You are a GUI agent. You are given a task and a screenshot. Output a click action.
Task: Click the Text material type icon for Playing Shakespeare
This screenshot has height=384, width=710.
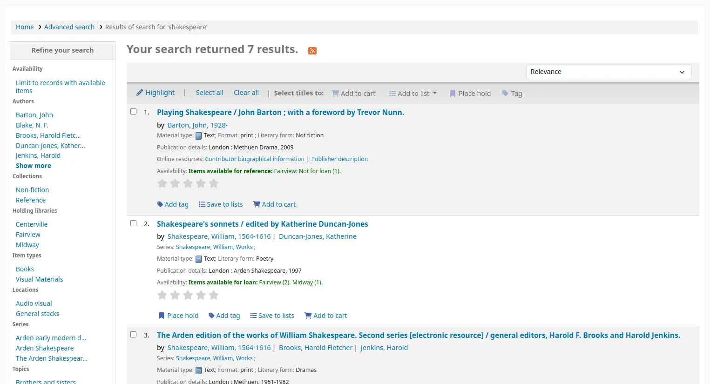[x=198, y=136]
